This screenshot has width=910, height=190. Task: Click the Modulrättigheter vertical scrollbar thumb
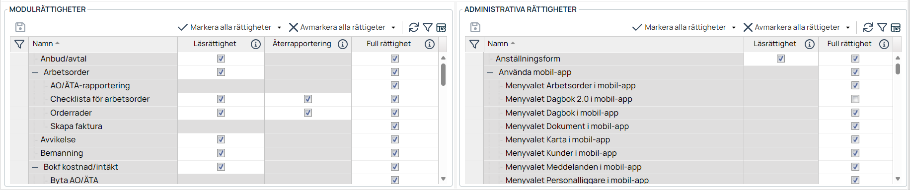(x=443, y=74)
